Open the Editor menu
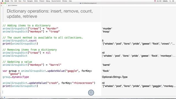 [x=36, y=1]
